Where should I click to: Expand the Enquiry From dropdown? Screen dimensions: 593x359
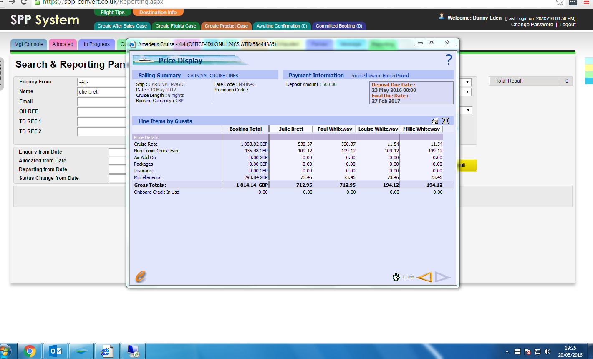pyautogui.click(x=102, y=82)
